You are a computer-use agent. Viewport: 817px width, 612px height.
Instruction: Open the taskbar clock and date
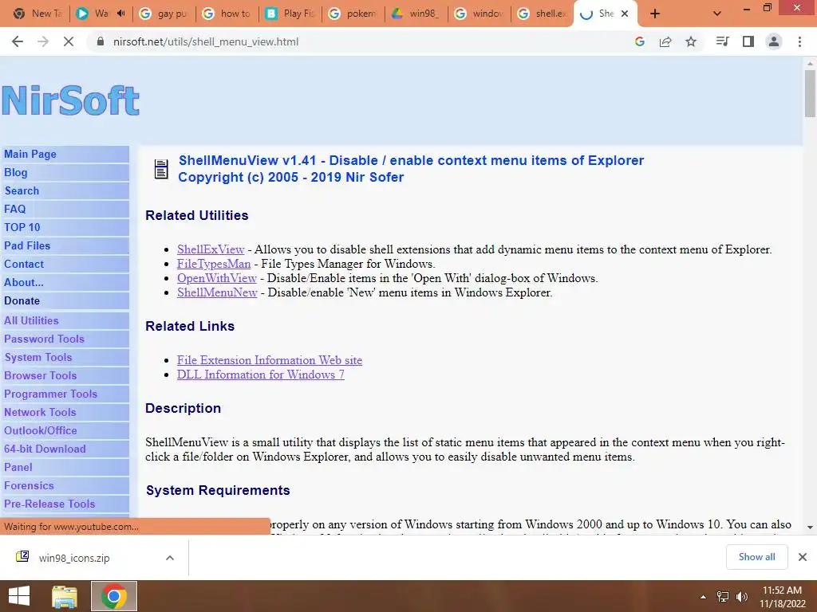coord(782,597)
